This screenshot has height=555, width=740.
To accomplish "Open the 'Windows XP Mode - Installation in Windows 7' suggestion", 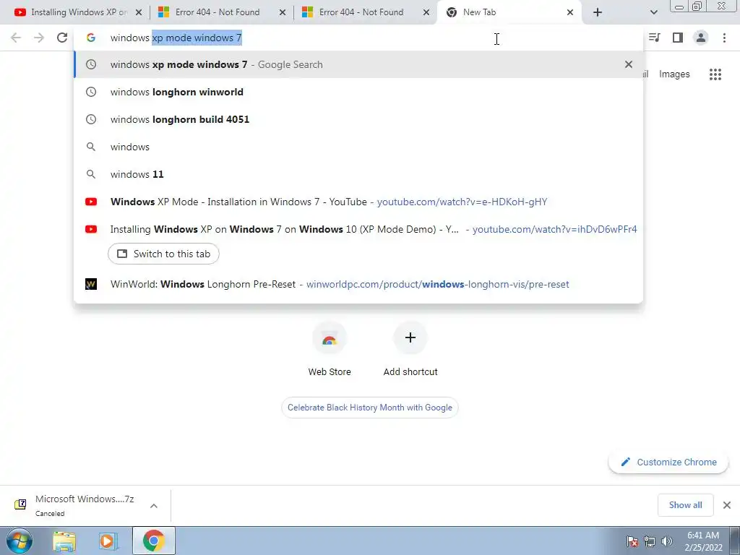I will point(358,202).
